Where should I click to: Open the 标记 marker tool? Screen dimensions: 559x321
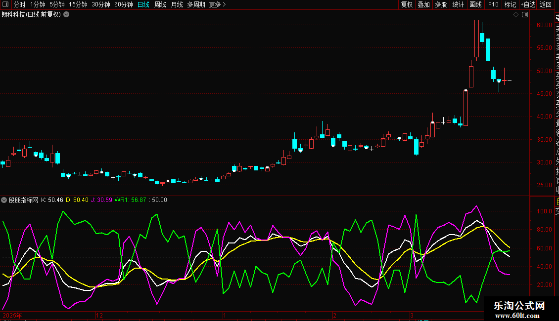click(510, 4)
